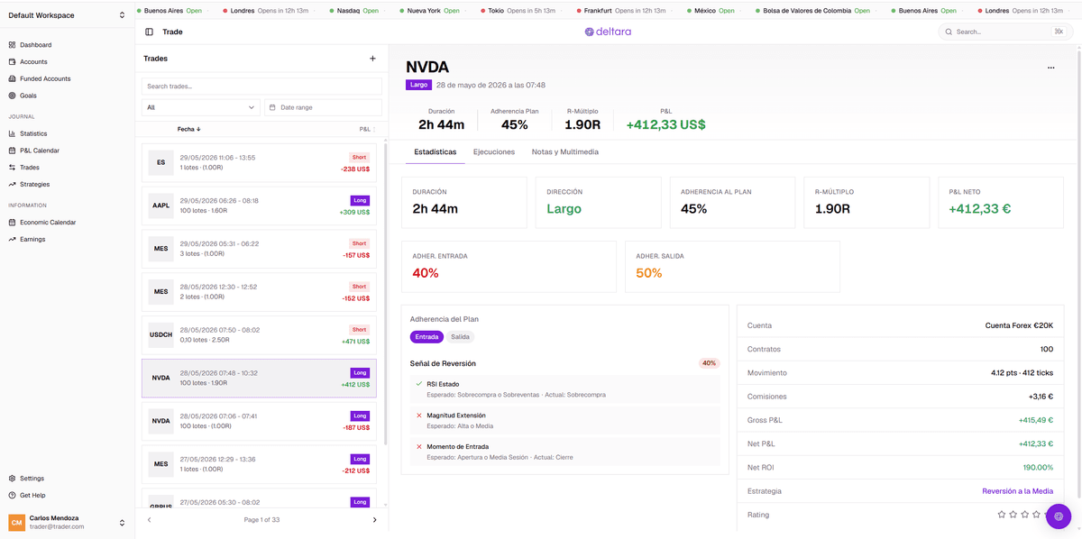Click the Adher. Entrada 40% card
1082x539 pixels.
509,266
